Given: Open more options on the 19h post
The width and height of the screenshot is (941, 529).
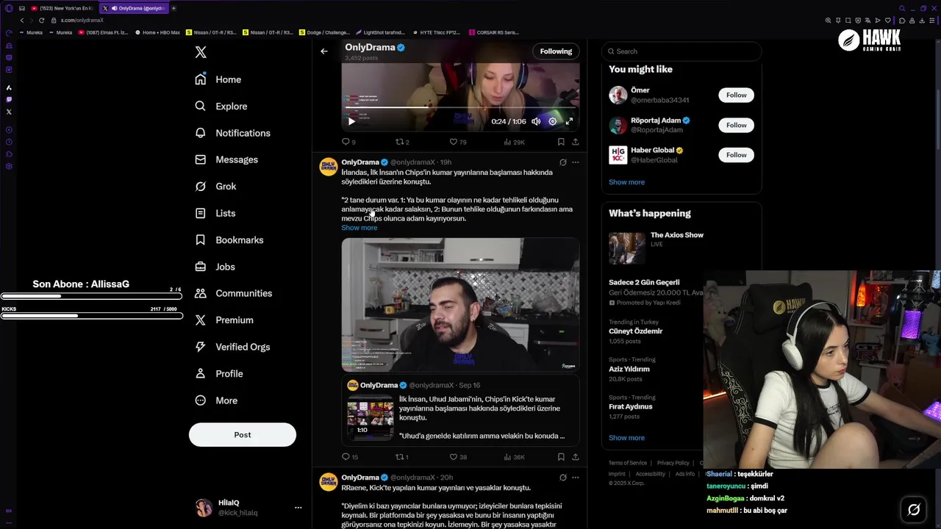Looking at the screenshot, I should coord(576,162).
